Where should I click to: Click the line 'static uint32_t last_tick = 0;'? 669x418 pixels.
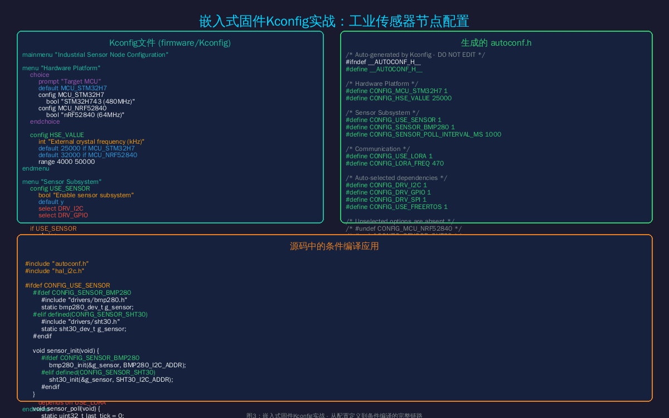(83, 416)
